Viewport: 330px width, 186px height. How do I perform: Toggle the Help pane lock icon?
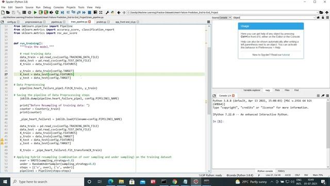point(323,18)
